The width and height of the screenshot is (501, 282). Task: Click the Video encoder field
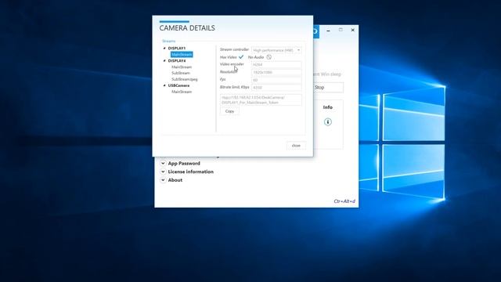[276, 64]
